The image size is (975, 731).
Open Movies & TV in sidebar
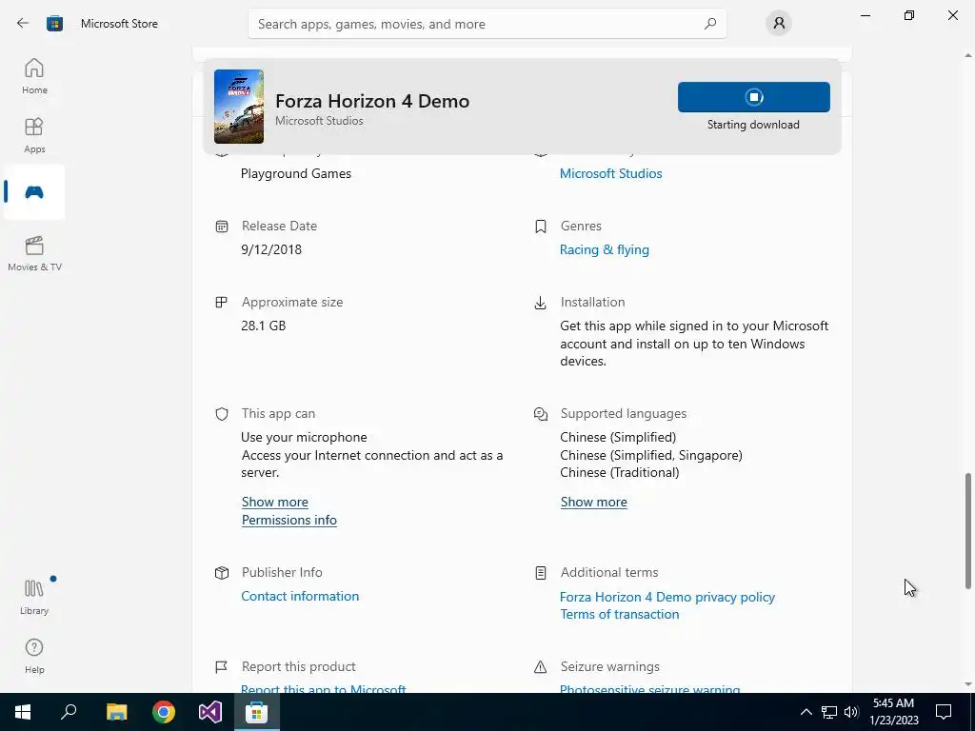pyautogui.click(x=34, y=253)
